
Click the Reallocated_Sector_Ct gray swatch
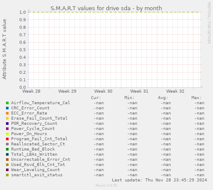tap(7, 144)
